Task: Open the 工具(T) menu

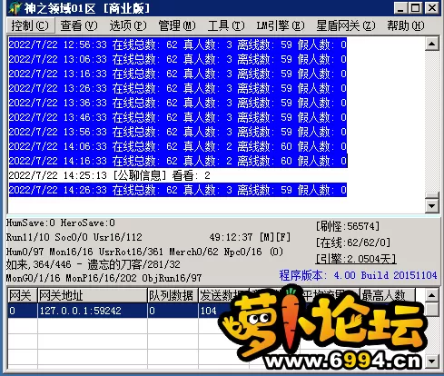Action: (226, 25)
